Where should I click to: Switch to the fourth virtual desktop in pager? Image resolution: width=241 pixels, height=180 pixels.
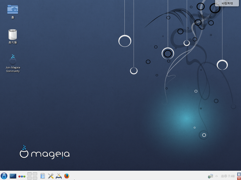tap(35, 178)
